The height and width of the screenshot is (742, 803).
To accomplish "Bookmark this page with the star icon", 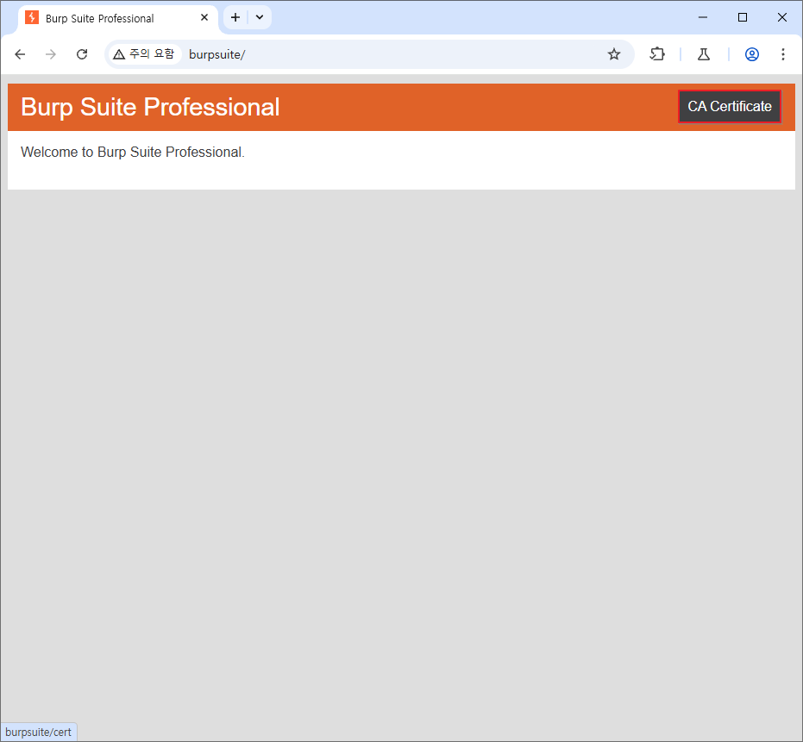I will [614, 54].
